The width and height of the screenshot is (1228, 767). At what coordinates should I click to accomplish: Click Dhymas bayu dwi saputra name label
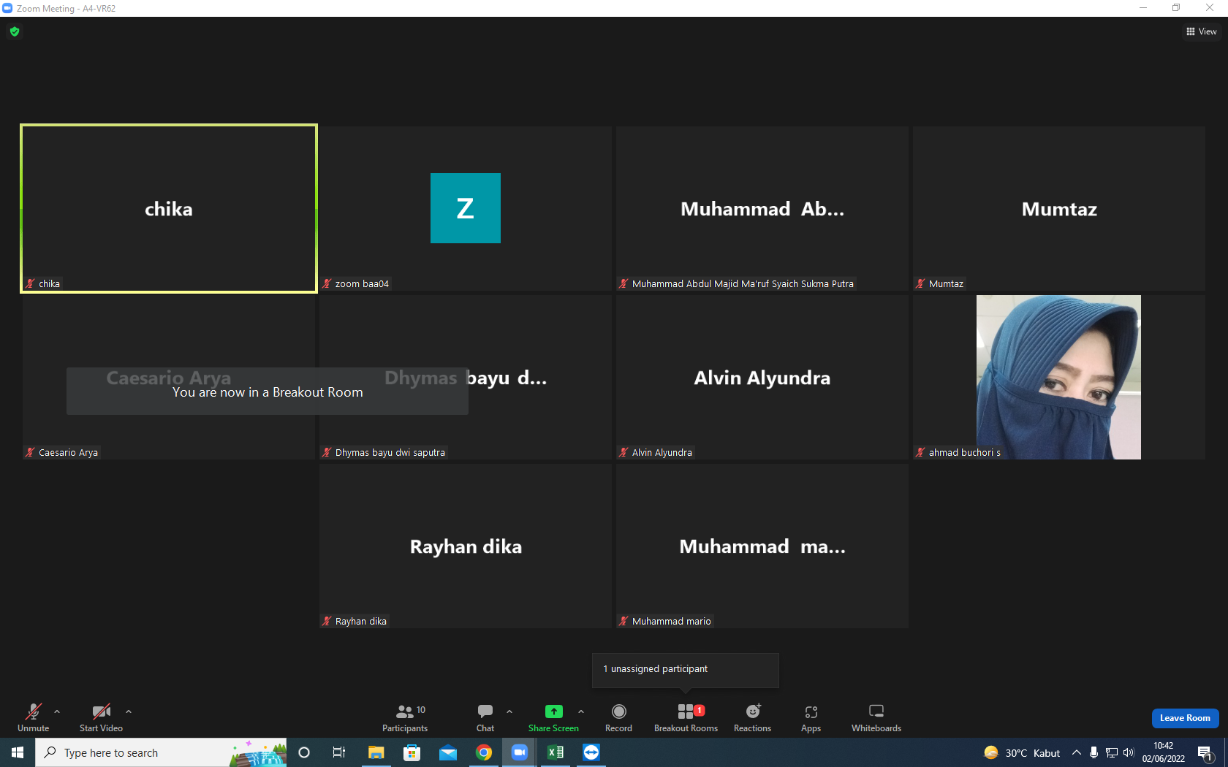[390, 452]
